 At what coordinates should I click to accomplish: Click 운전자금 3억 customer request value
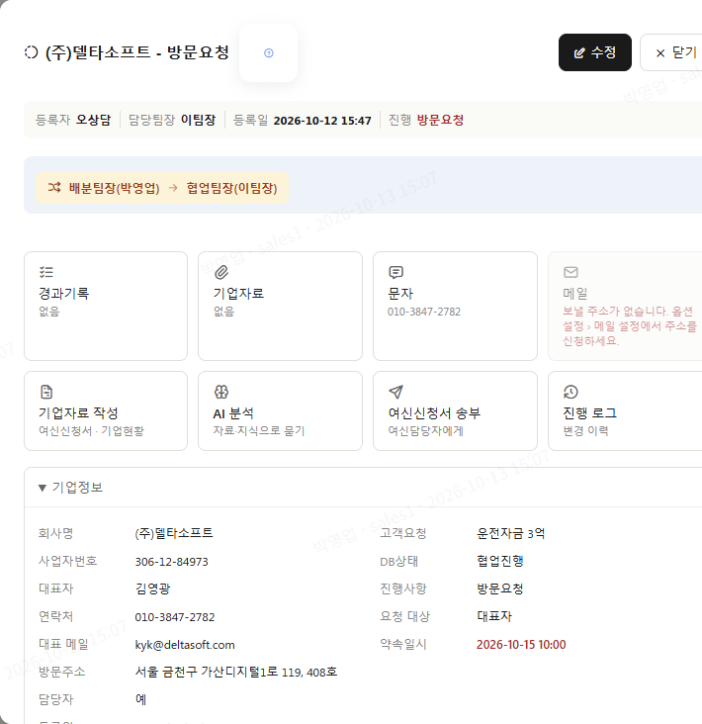point(511,533)
